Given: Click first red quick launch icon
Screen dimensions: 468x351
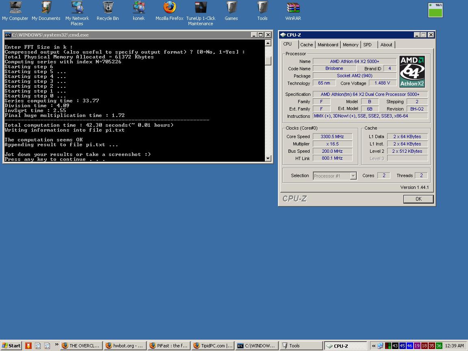Looking at the screenshot, I should point(28,346).
